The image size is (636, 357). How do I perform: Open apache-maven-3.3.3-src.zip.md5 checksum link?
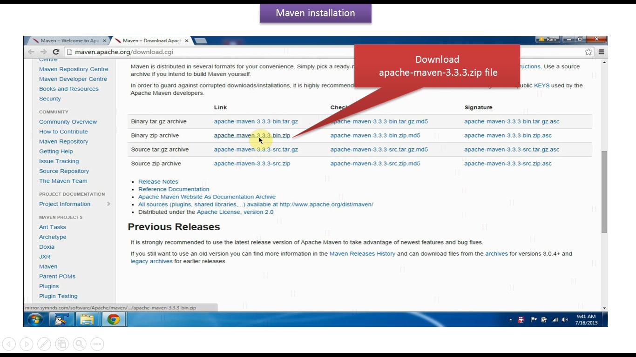coord(375,164)
